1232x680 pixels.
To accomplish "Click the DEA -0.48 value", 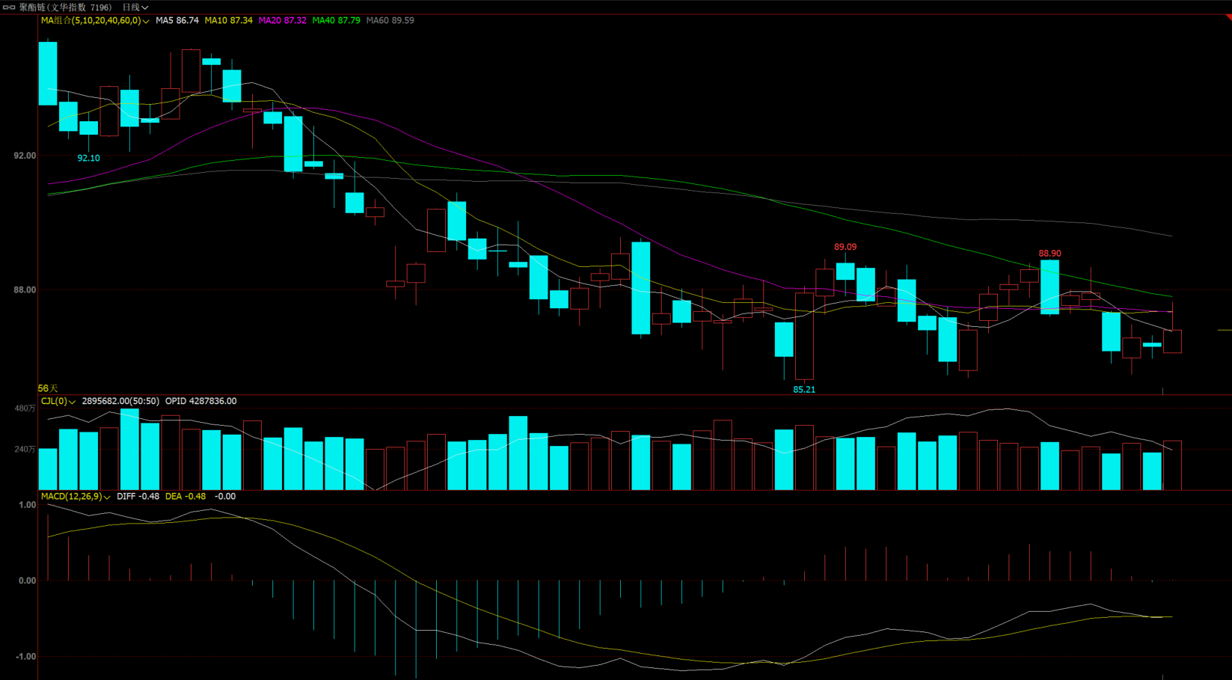I will point(185,497).
